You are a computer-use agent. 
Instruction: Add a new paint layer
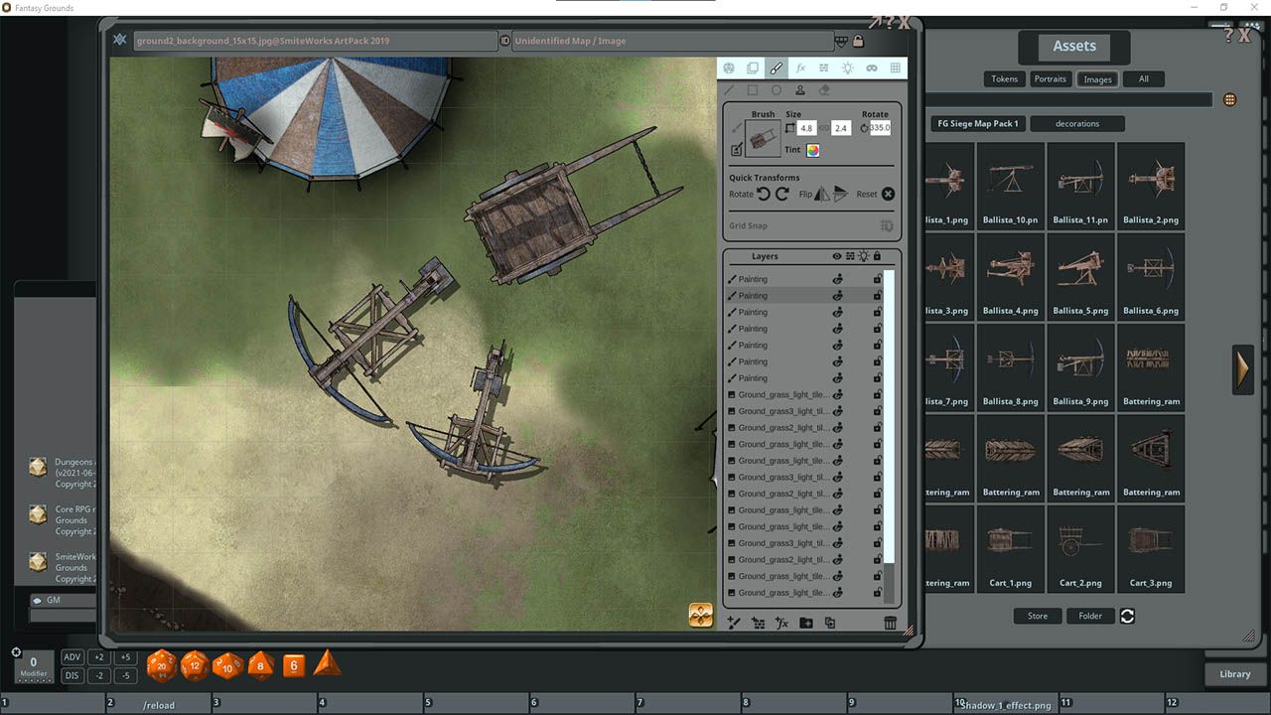(x=734, y=623)
